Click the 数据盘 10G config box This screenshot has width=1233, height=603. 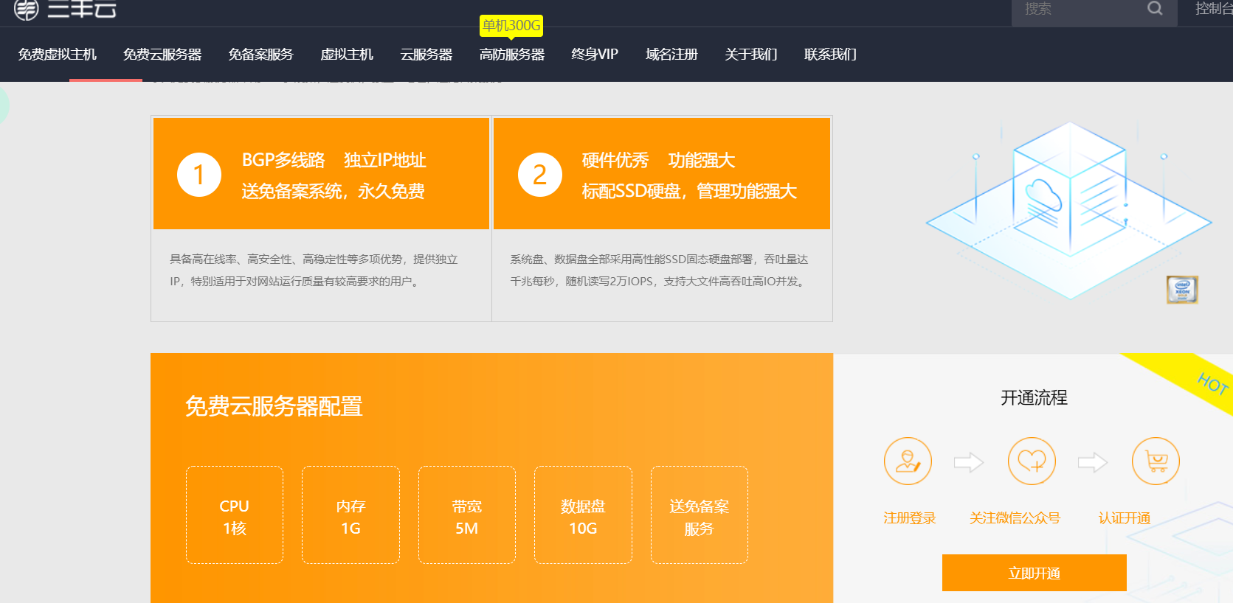(x=583, y=515)
